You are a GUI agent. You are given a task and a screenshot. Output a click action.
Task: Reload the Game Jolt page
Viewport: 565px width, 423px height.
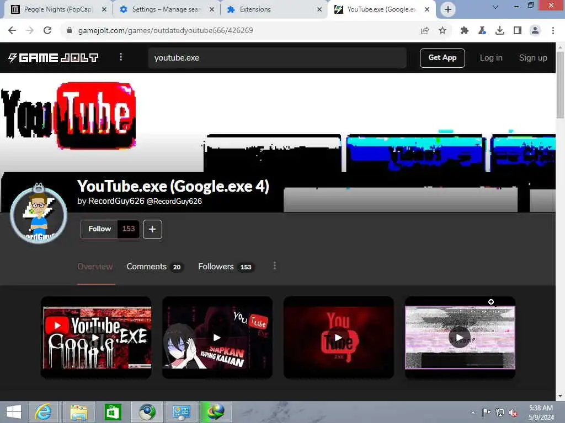(x=47, y=31)
